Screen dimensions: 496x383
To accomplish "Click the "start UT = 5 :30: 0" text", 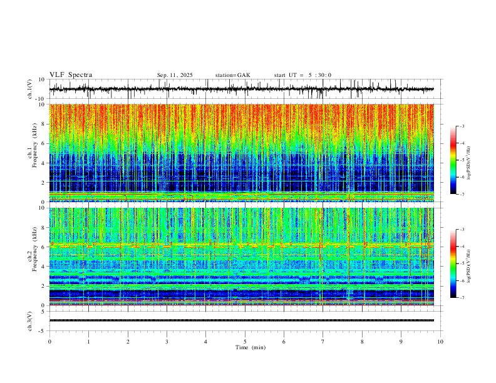I will tap(302, 75).
